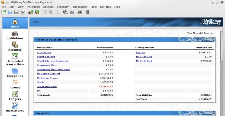Open the Investments (Euro) (Brokerage) link
The width and height of the screenshot is (225, 116).
coord(53,70)
